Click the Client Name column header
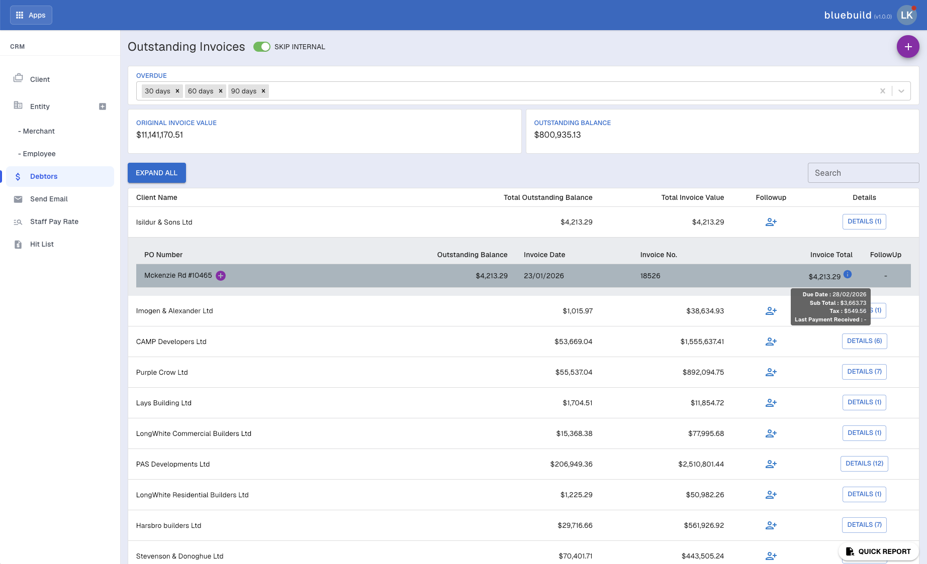 click(x=157, y=197)
